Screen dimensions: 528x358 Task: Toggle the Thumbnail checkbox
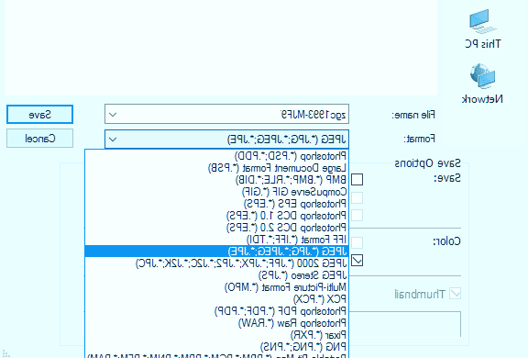pos(456,294)
